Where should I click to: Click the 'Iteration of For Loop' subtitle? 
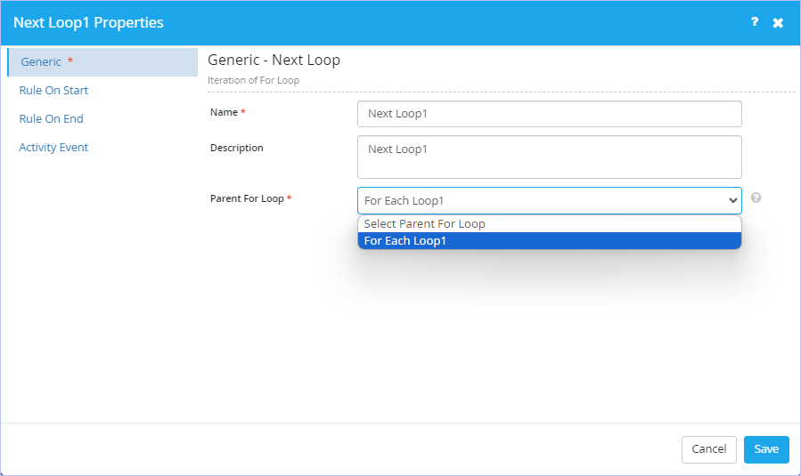point(253,80)
